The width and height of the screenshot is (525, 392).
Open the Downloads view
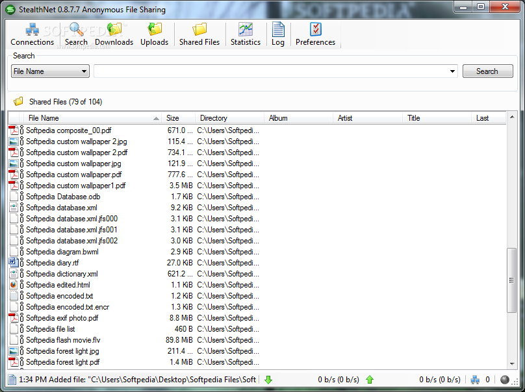point(114,34)
